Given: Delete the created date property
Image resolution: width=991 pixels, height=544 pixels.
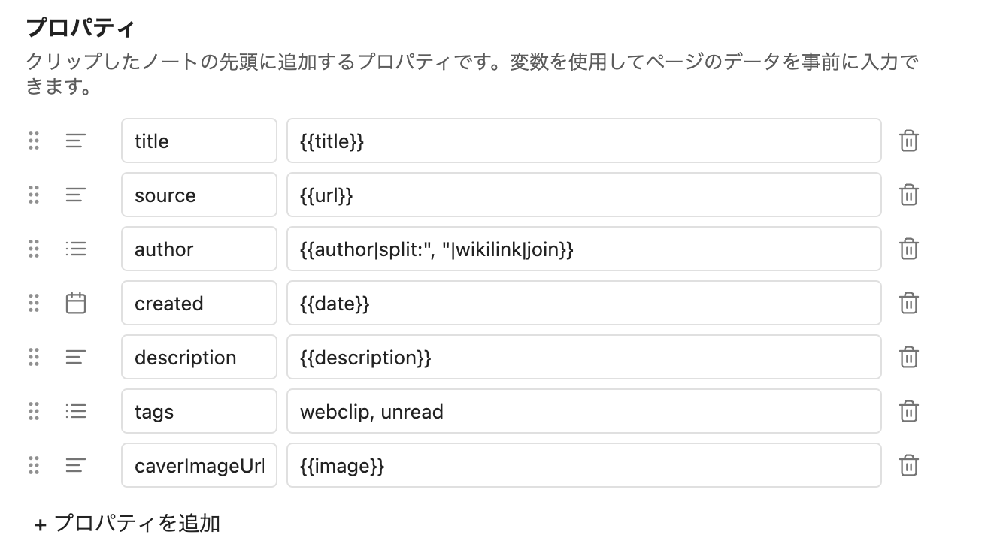Looking at the screenshot, I should click(x=908, y=304).
